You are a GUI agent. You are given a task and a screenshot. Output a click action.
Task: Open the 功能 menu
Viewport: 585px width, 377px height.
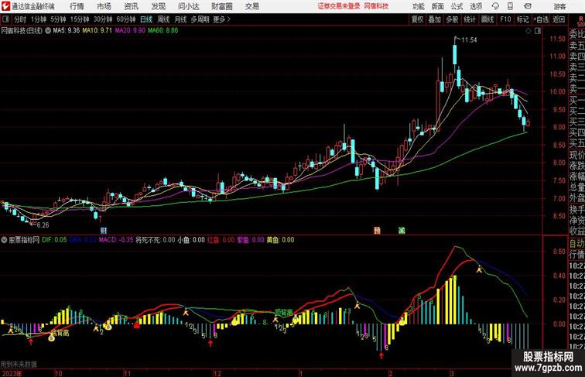(418, 6)
